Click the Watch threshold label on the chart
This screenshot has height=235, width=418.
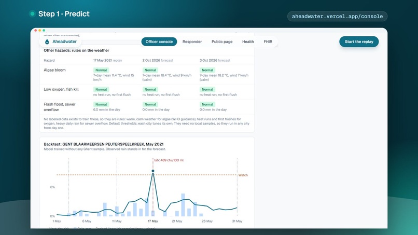coord(243,175)
